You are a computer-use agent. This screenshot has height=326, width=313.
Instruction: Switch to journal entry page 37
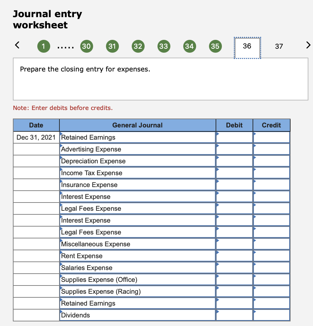(279, 46)
